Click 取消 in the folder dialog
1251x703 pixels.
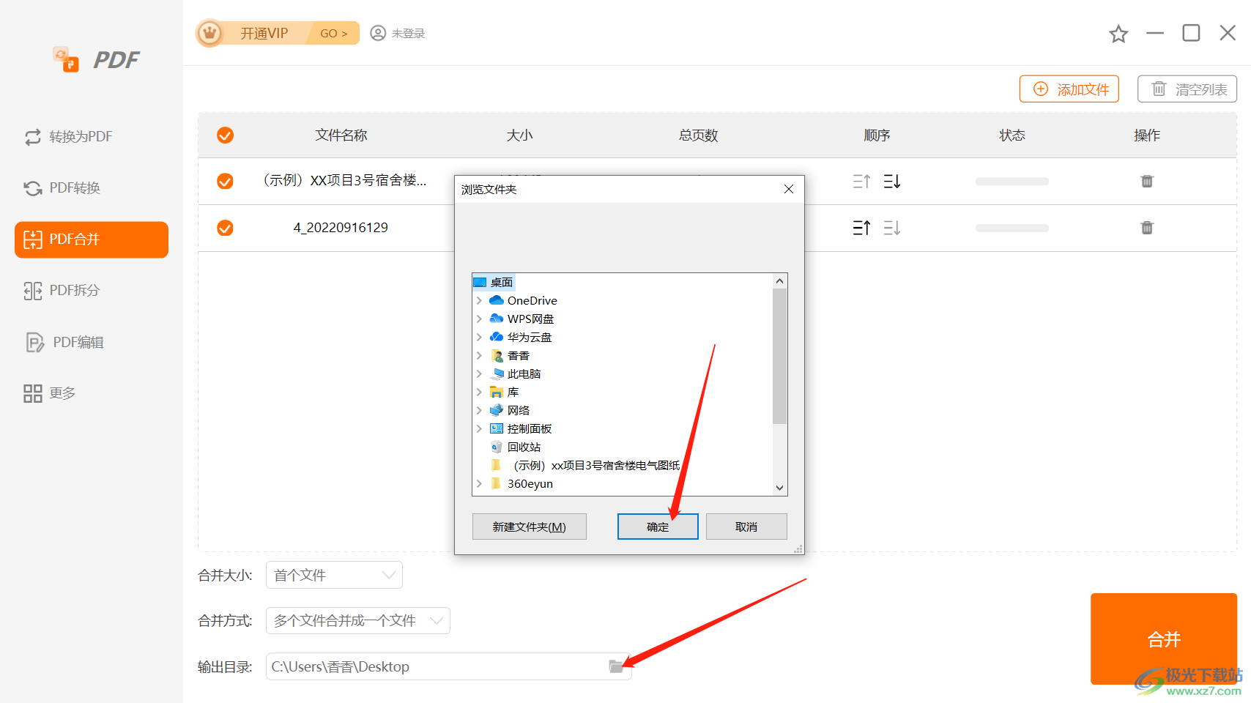(x=746, y=527)
